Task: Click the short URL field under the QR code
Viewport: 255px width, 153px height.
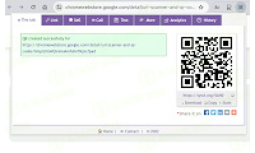Action: 203,95
